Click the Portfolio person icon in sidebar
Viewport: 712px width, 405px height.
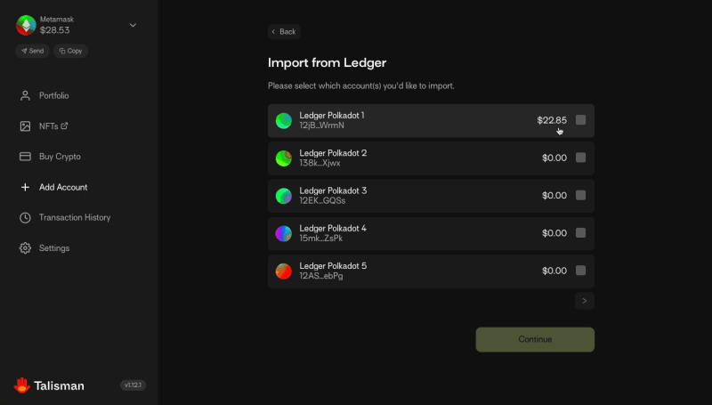[25, 96]
